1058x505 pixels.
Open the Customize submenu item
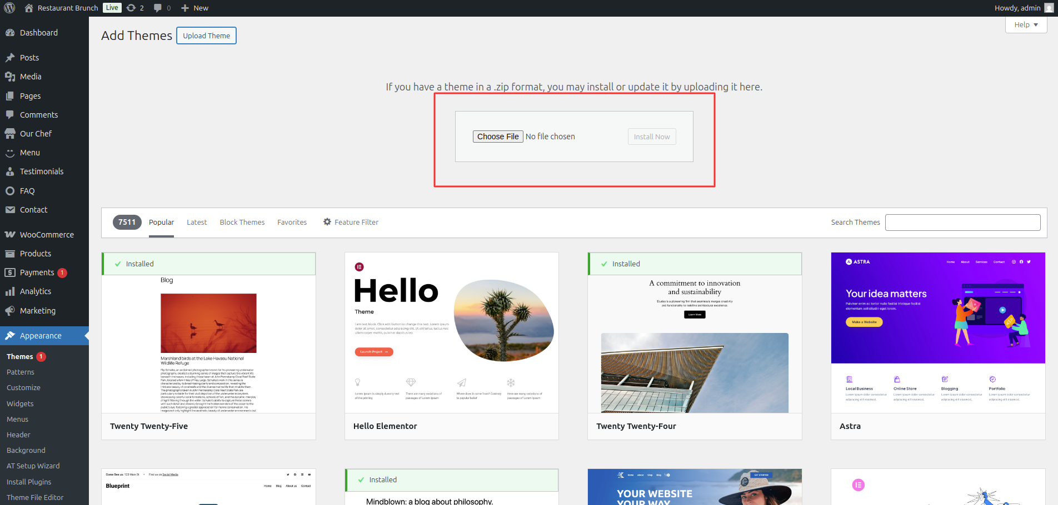tap(23, 388)
